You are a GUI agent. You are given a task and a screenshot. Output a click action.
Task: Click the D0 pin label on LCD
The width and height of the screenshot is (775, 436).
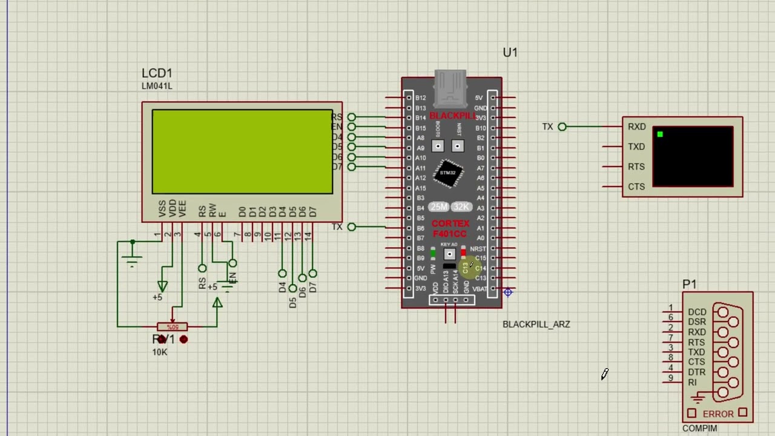pyautogui.click(x=242, y=212)
